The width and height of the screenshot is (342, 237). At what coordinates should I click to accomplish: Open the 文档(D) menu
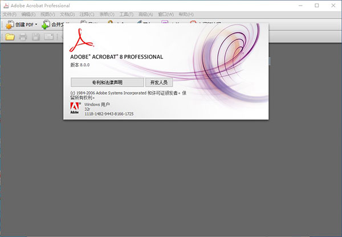pyautogui.click(x=67, y=14)
